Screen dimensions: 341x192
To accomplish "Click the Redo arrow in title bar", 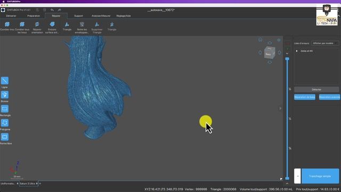I will click(59, 10).
